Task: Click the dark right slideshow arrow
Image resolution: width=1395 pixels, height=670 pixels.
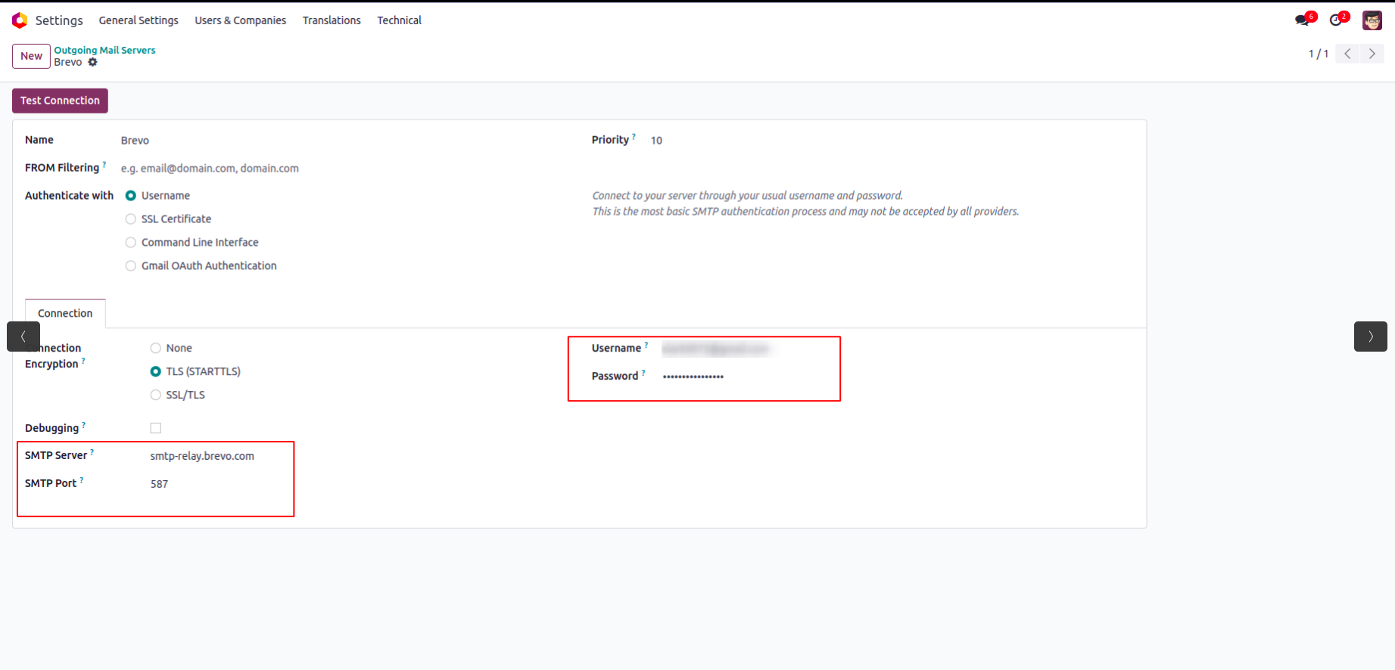Action: pos(1371,337)
